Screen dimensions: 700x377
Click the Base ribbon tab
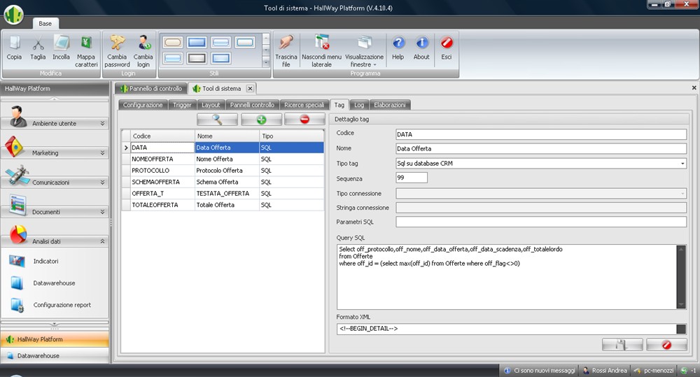pos(45,23)
